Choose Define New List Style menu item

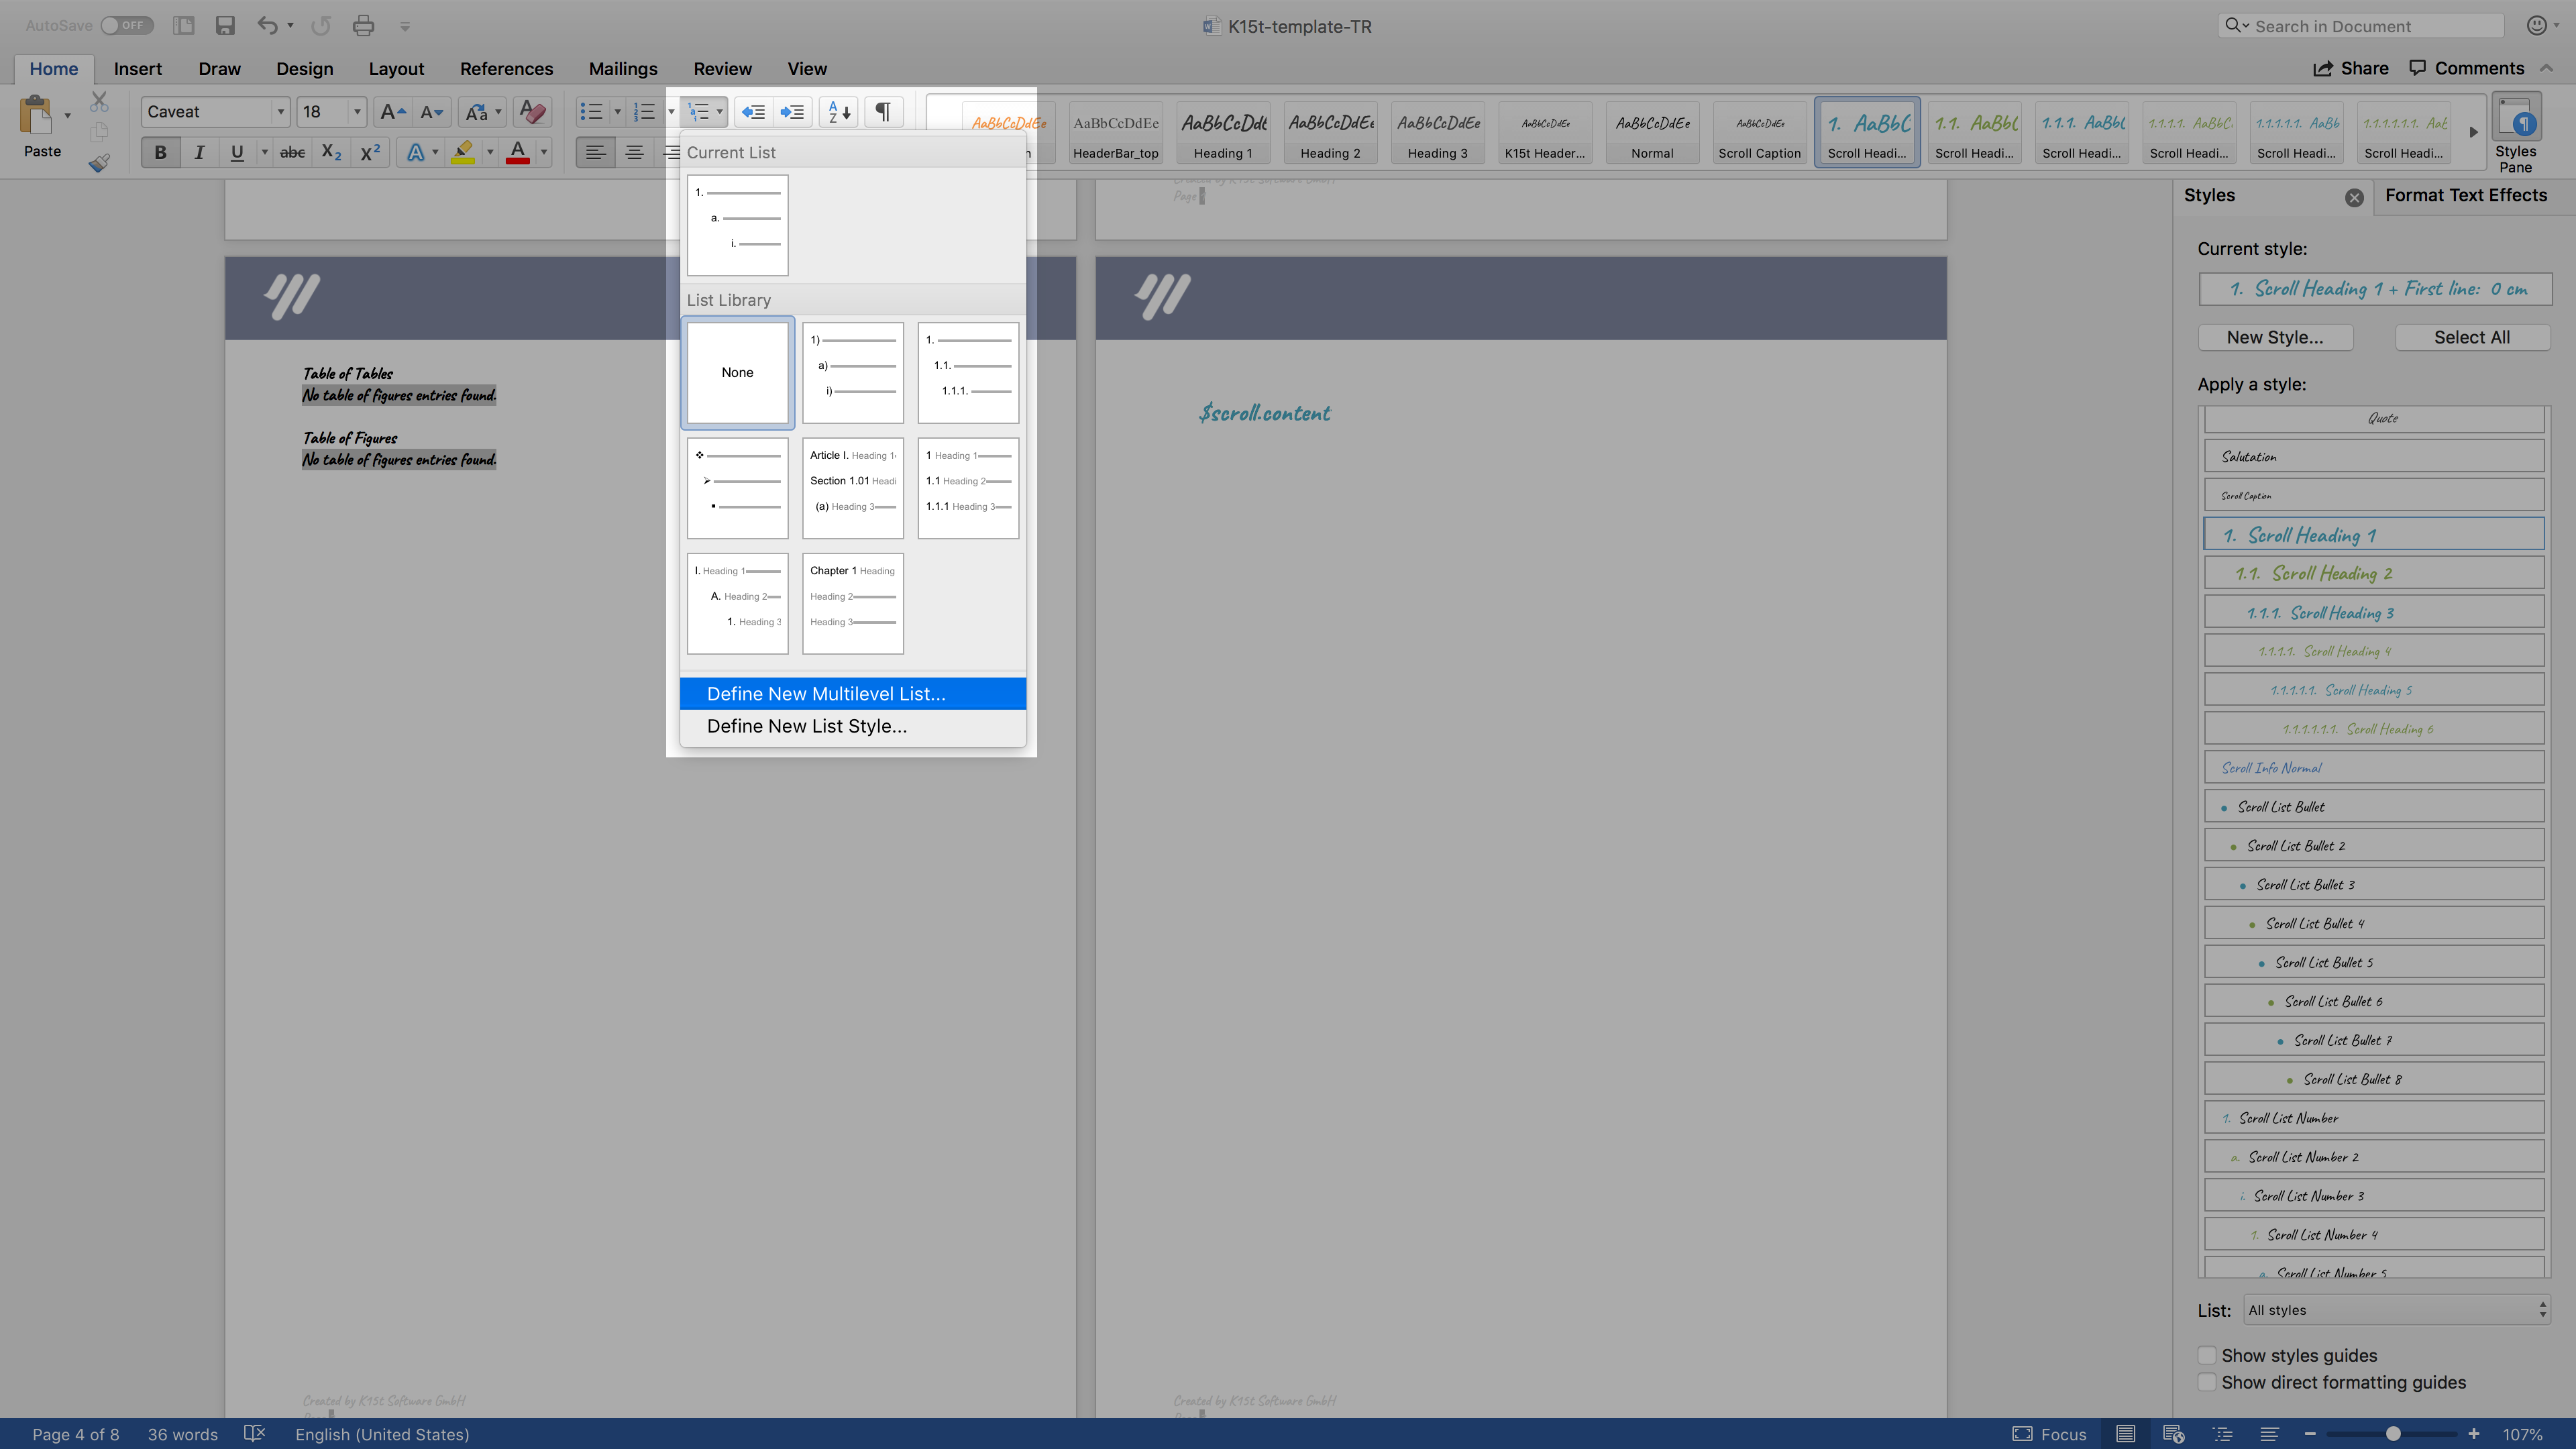tap(806, 726)
